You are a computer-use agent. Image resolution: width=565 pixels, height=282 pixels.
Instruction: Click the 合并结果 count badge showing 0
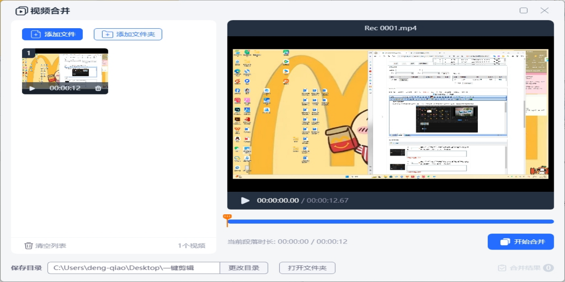point(548,268)
